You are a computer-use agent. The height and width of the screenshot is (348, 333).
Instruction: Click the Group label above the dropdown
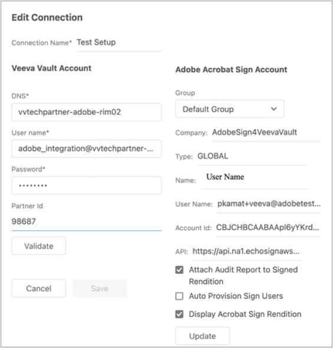coord(185,93)
